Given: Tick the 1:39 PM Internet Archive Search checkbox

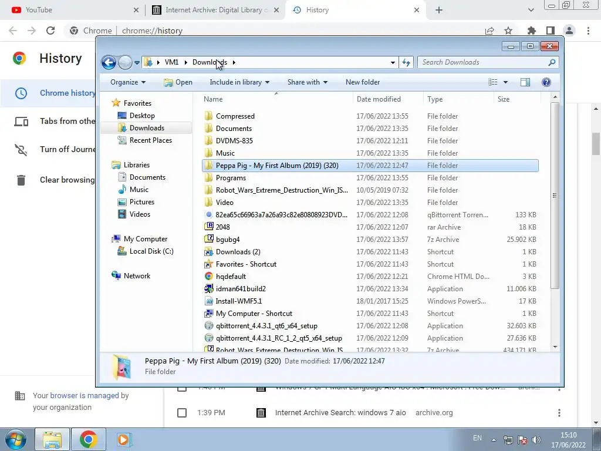Looking at the screenshot, I should [182, 413].
